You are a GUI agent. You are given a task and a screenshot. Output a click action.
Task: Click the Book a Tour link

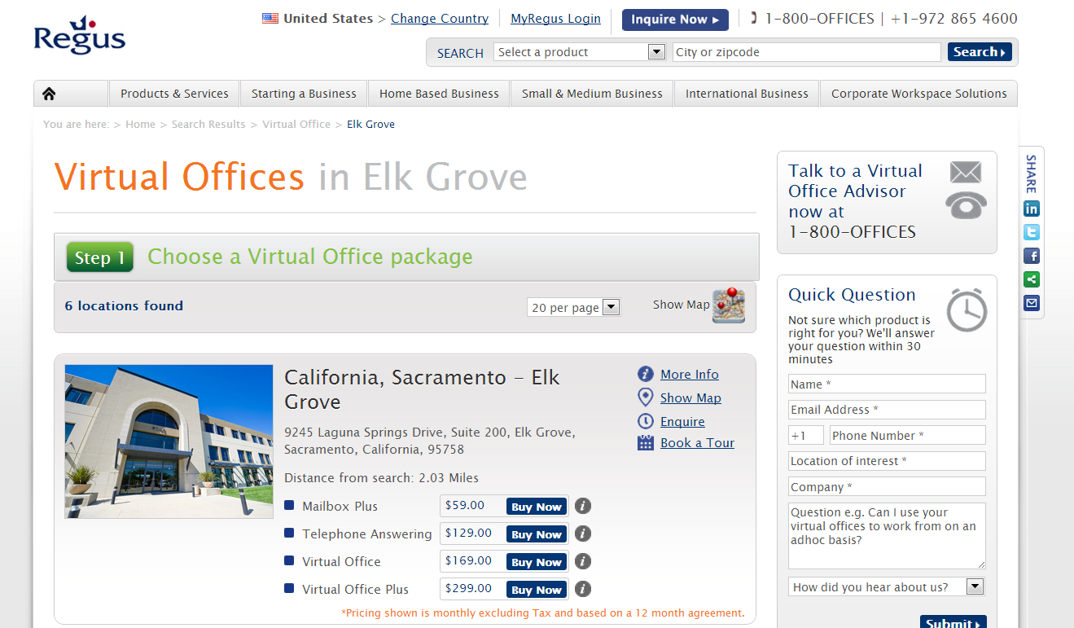pyautogui.click(x=697, y=443)
